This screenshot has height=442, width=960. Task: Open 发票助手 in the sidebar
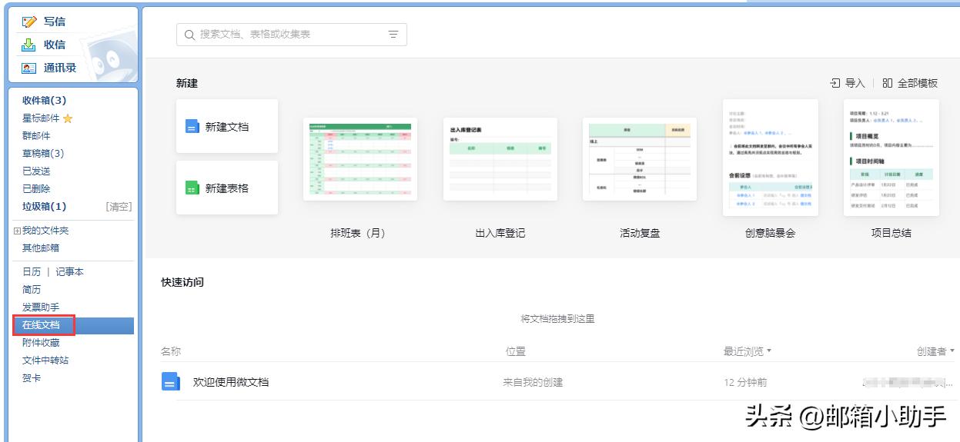coord(41,307)
